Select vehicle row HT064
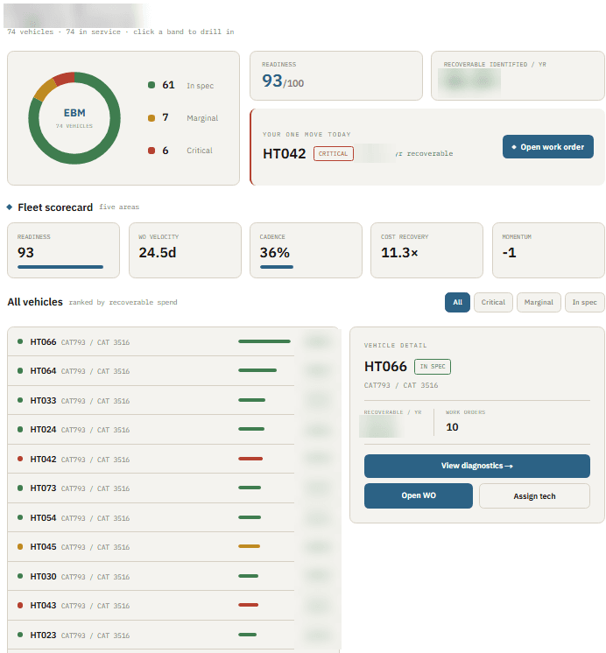606x653 pixels. click(x=173, y=370)
